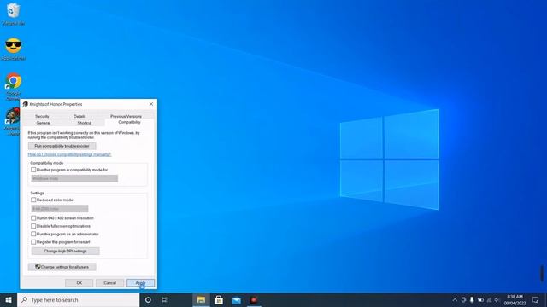
Task: Open the Windows version compatibility dropdown
Action: (74, 178)
